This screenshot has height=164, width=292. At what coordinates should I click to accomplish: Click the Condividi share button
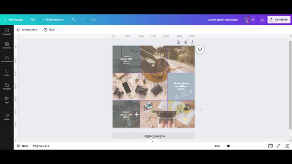tap(279, 20)
